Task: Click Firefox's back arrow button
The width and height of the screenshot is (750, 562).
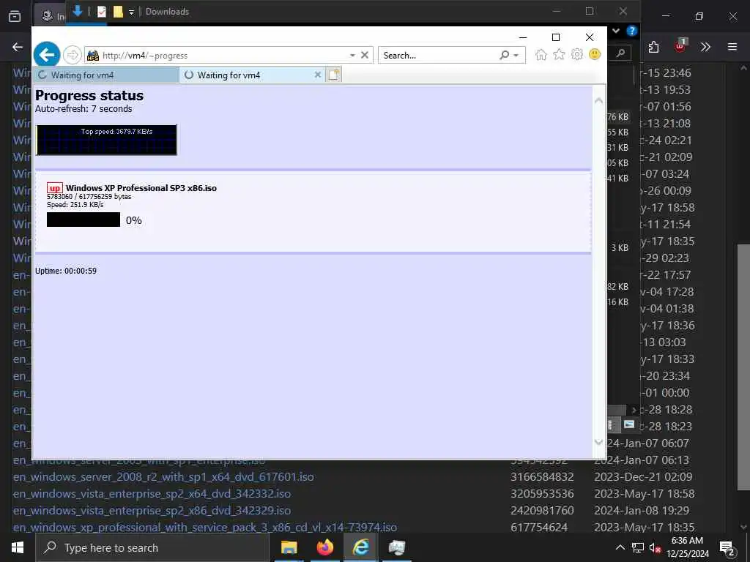Action: pos(18,47)
